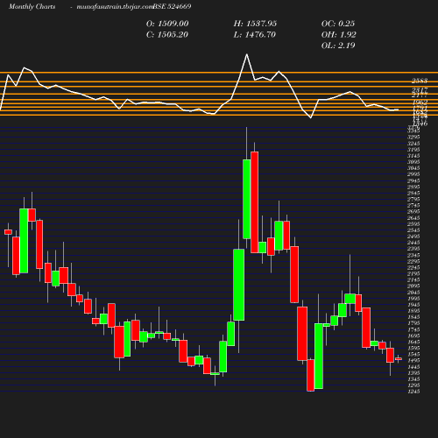Image resolution: width=438 pixels, height=438 pixels.
Task: Click the 2595 price axis label
Action: point(413,224)
